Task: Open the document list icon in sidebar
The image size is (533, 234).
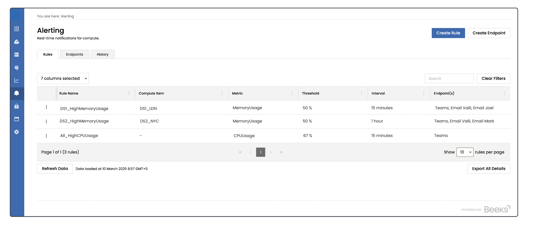Action: click(17, 29)
